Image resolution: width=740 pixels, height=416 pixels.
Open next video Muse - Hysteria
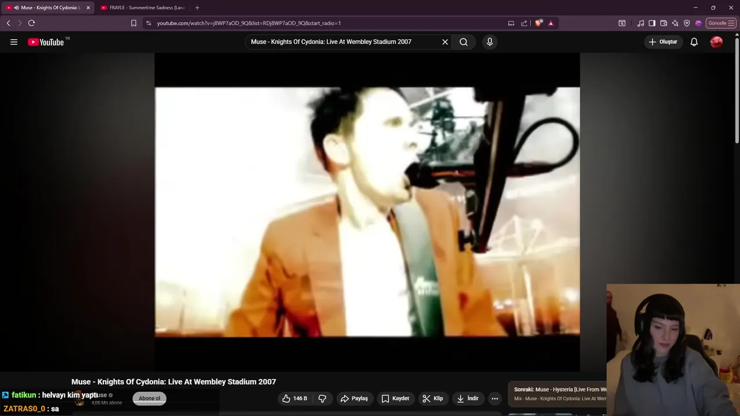(560, 389)
